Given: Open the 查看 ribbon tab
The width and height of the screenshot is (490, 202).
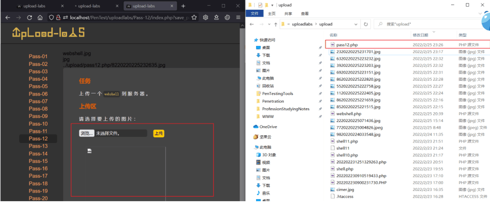Looking at the screenshot, I should tap(305, 14).
